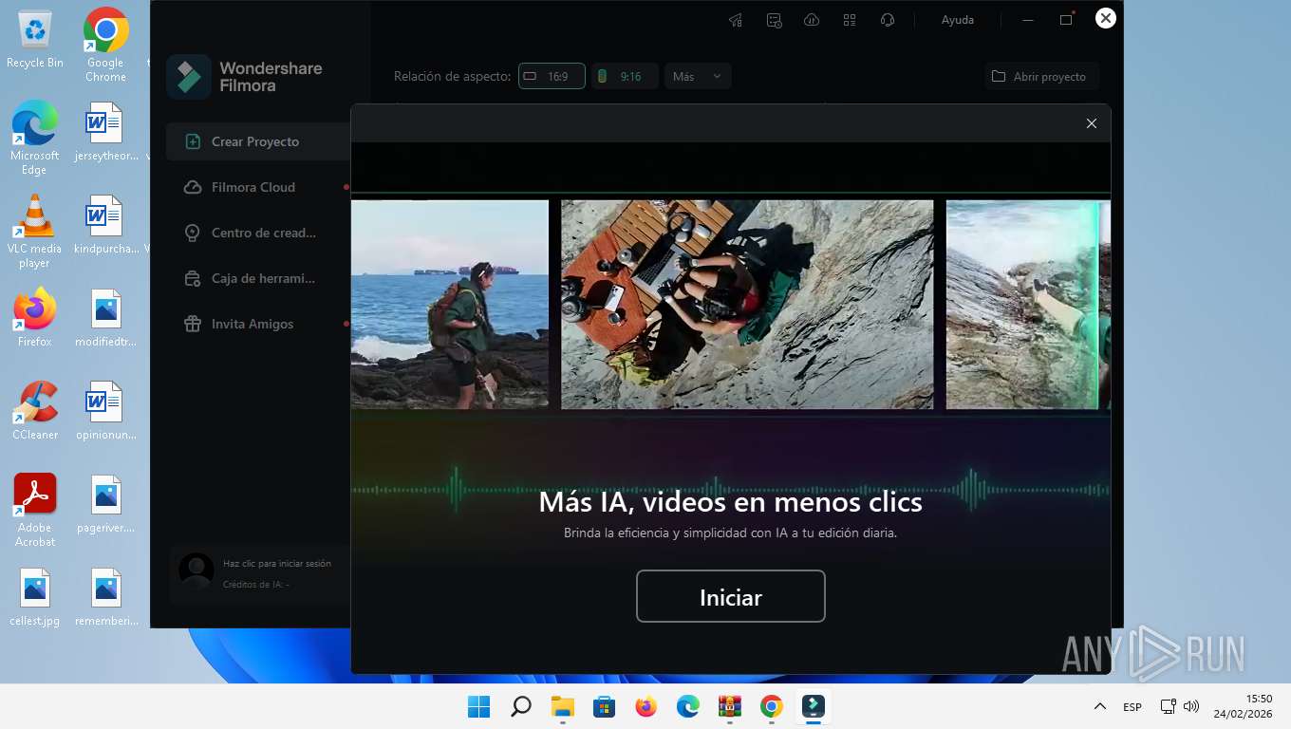Click the Filmora Cloud cloud icon

tap(193, 187)
